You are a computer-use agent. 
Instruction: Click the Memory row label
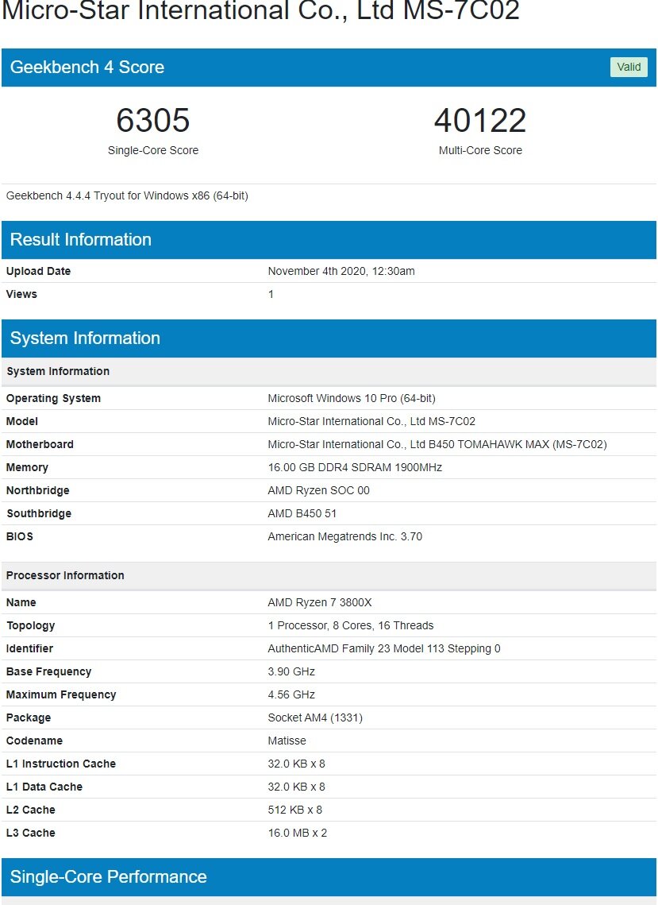[x=27, y=467]
